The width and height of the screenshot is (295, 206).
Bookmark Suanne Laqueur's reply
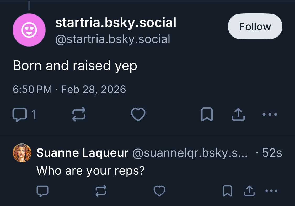coord(227,191)
